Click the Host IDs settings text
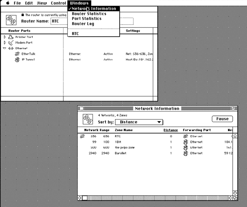247x207 pixels. tap(139, 60)
